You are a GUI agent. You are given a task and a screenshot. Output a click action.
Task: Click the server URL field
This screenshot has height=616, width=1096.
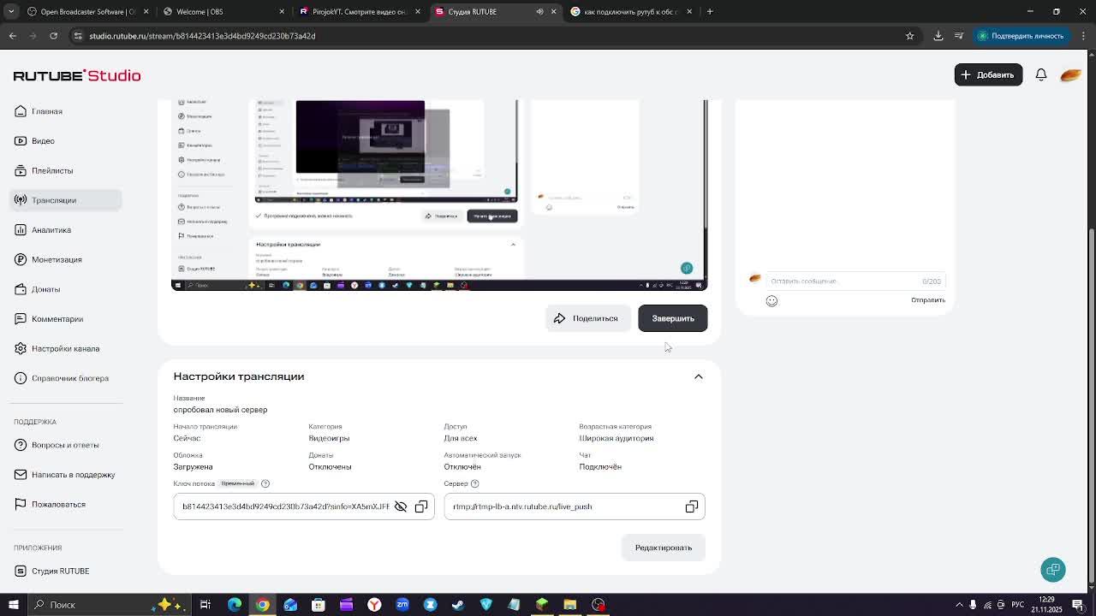coord(575,506)
